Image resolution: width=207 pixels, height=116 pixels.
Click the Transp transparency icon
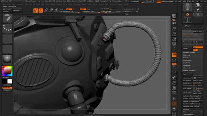[174, 99]
